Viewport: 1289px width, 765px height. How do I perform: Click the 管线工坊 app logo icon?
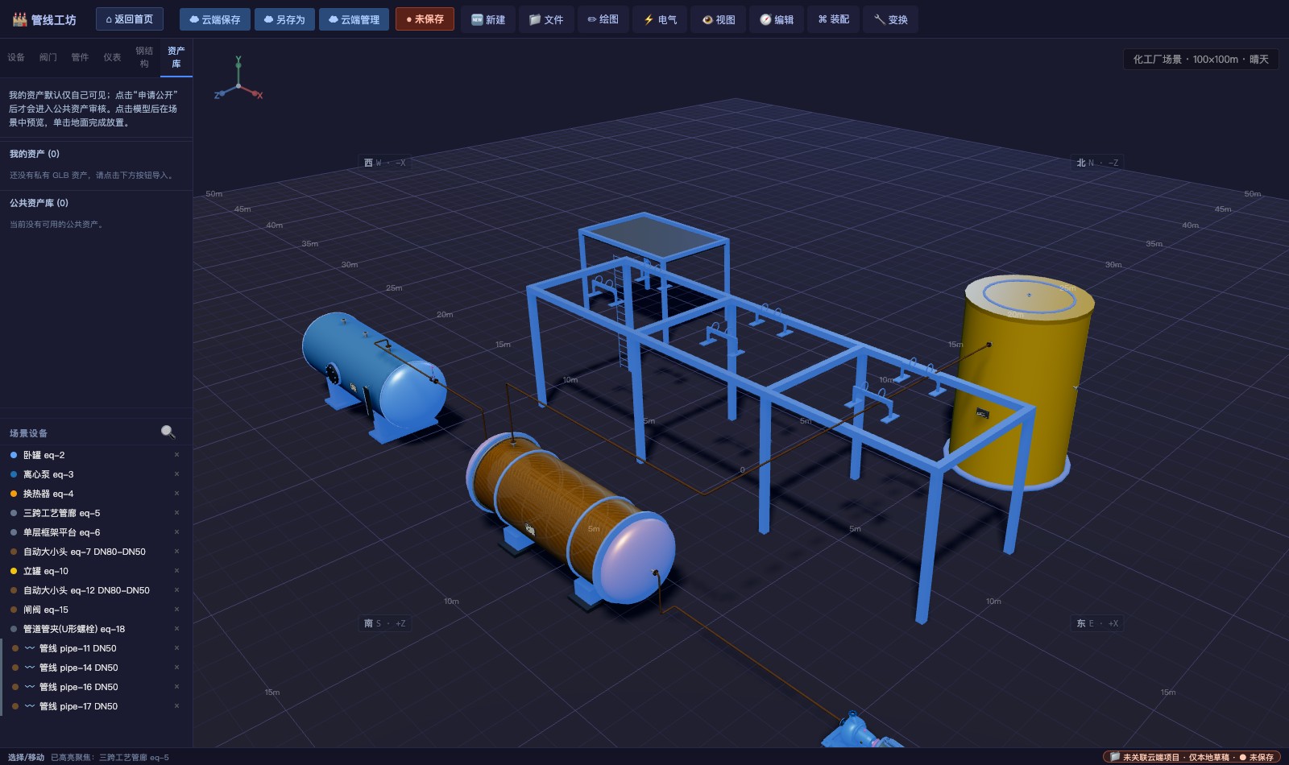pyautogui.click(x=20, y=19)
